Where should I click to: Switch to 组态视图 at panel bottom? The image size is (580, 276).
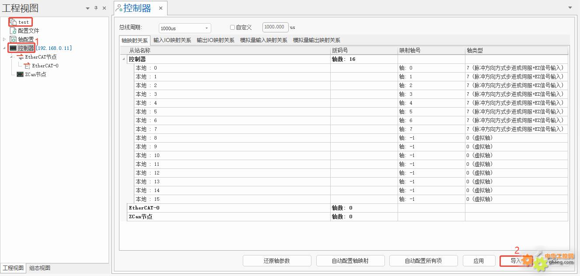point(40,268)
